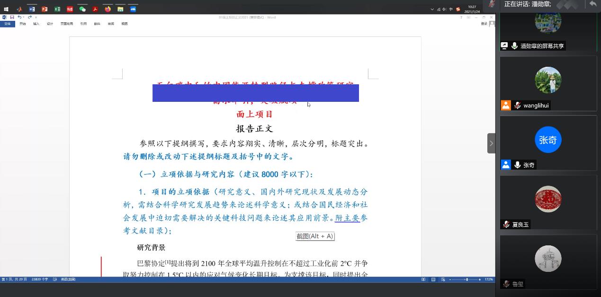Screen dimensions: 601x297
Task: Toggle 鲁玺's microphone icon
Action: point(506,284)
